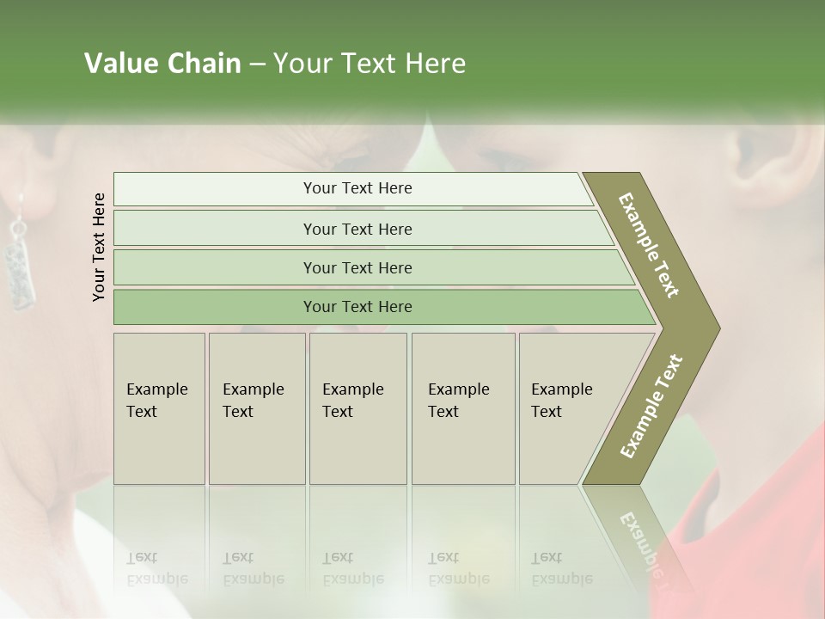
Task: Click the lower arm of the olive chevron arrow
Action: coord(651,408)
